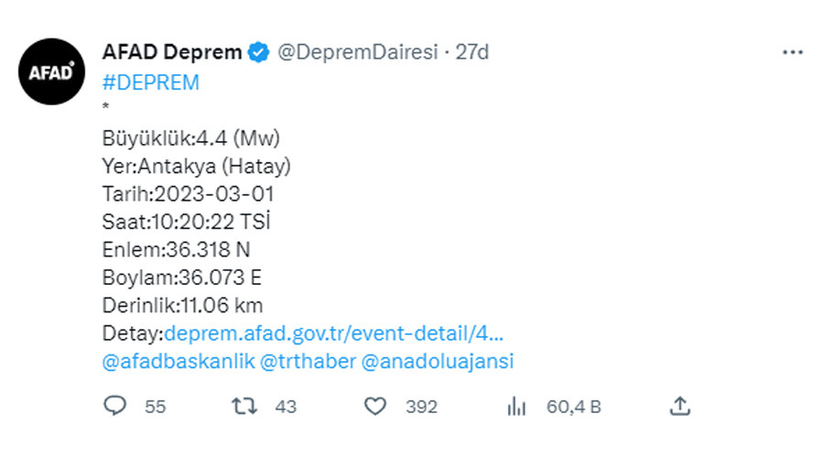Click the 43 retweets count
824x458 pixels.
286,407
